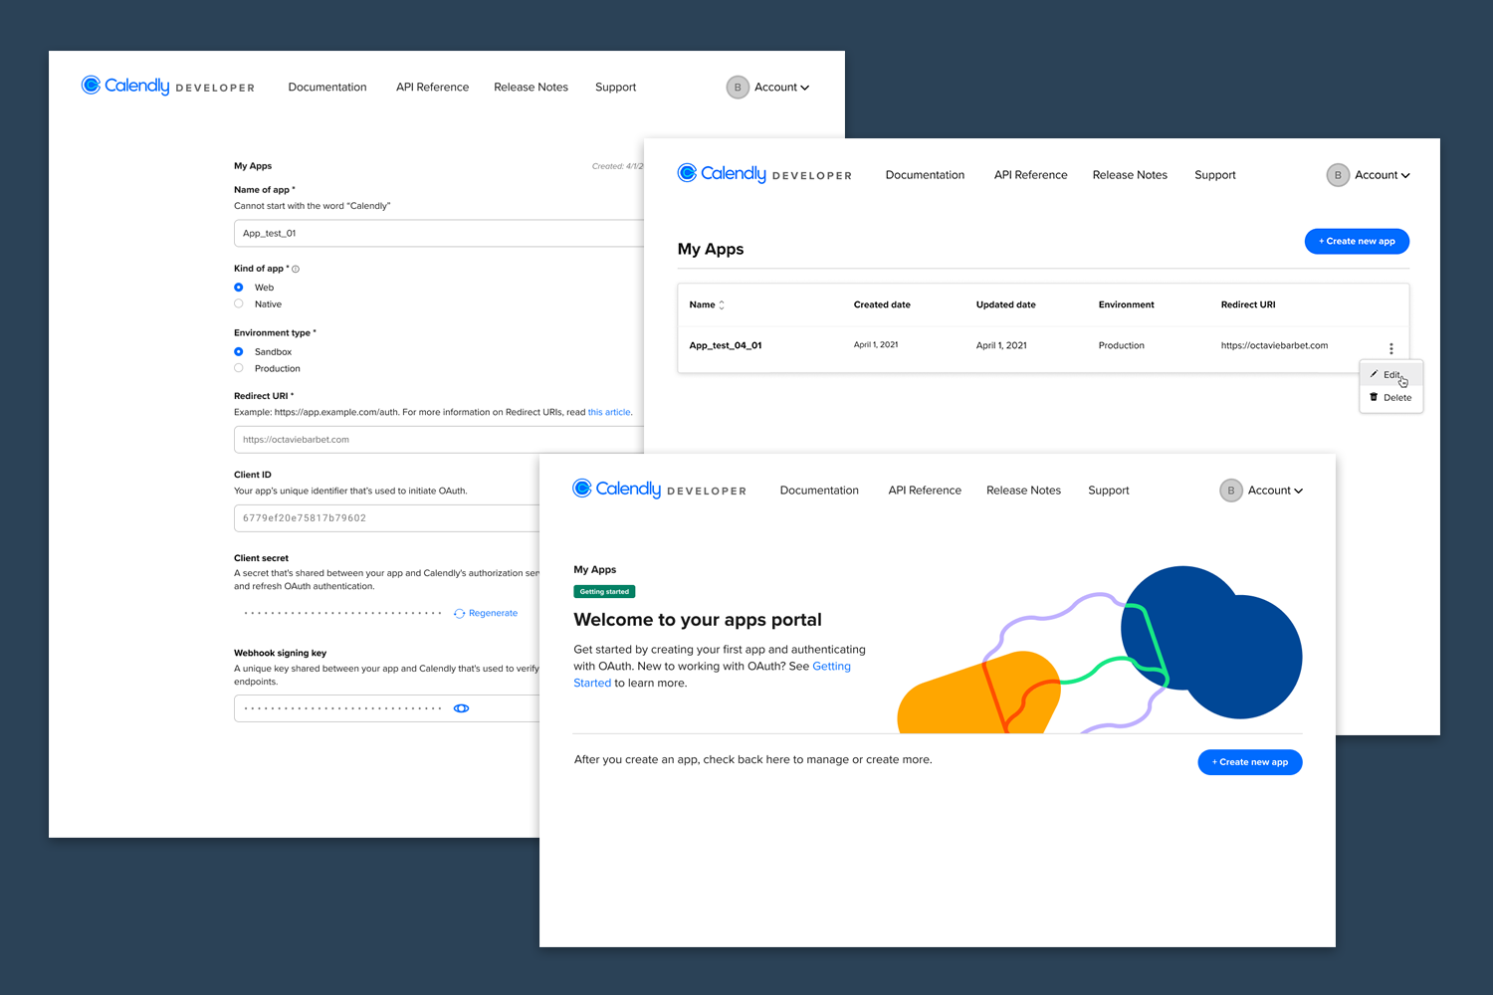Viewport: 1493px width, 995px height.
Task: Click the Updated date column header
Action: coord(1005,305)
